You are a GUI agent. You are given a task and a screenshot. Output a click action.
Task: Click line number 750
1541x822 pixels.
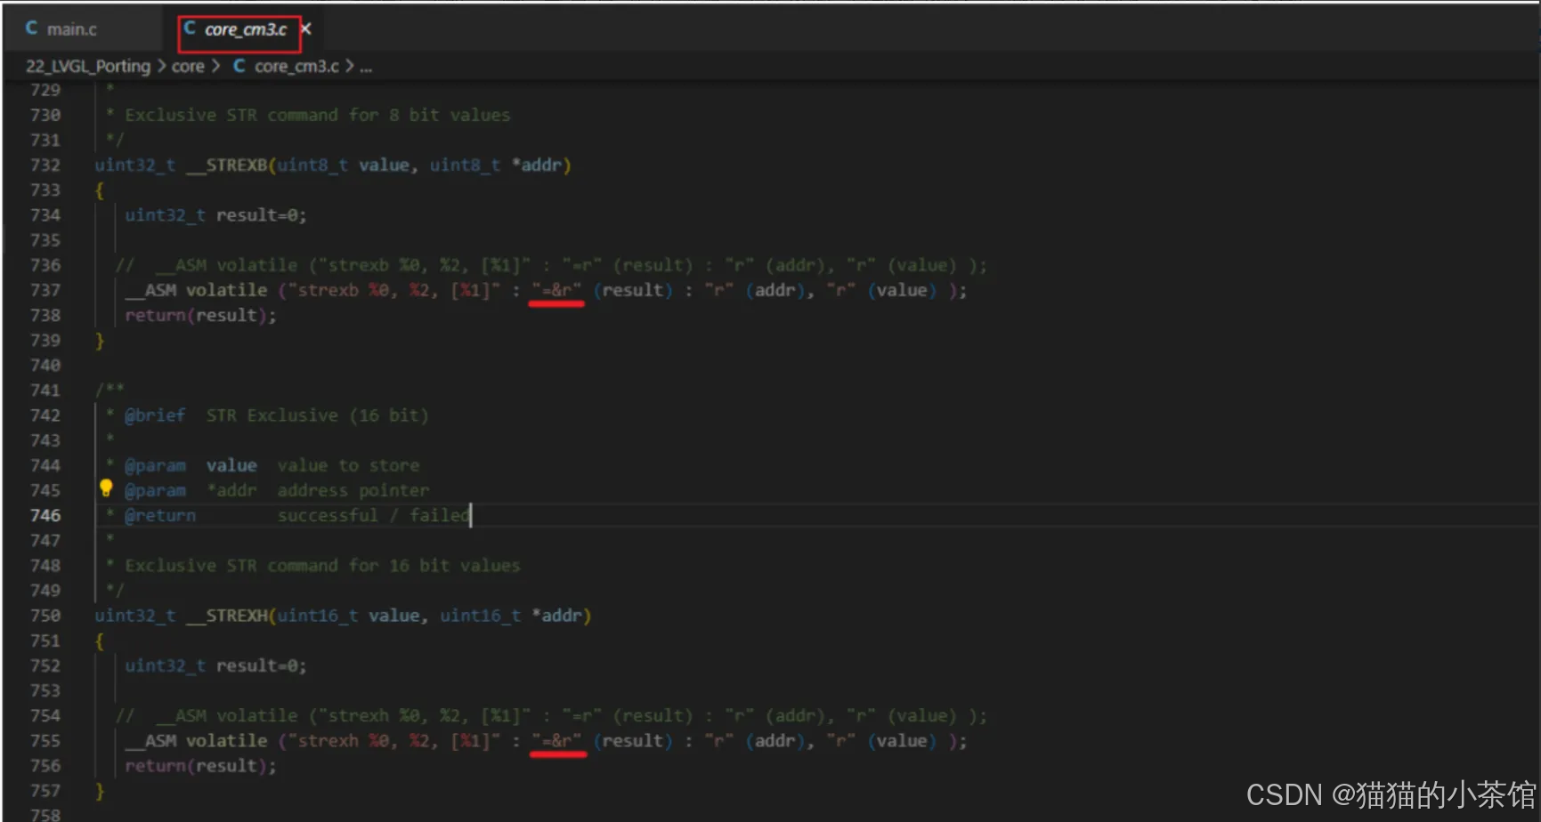point(45,616)
